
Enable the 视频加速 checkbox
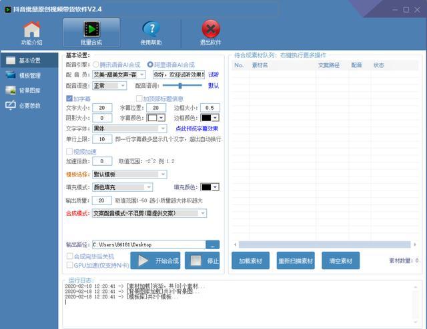pyautogui.click(x=69, y=151)
